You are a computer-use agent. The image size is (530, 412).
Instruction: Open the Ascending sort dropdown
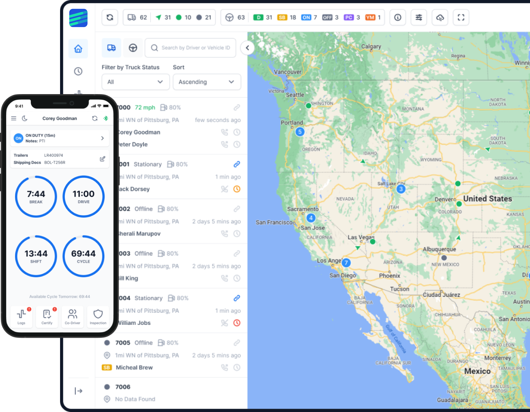tap(207, 82)
